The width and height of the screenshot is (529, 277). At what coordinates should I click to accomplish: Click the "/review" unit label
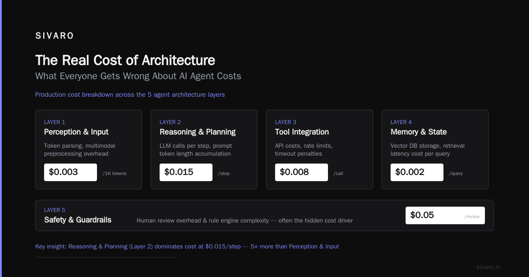click(472, 217)
